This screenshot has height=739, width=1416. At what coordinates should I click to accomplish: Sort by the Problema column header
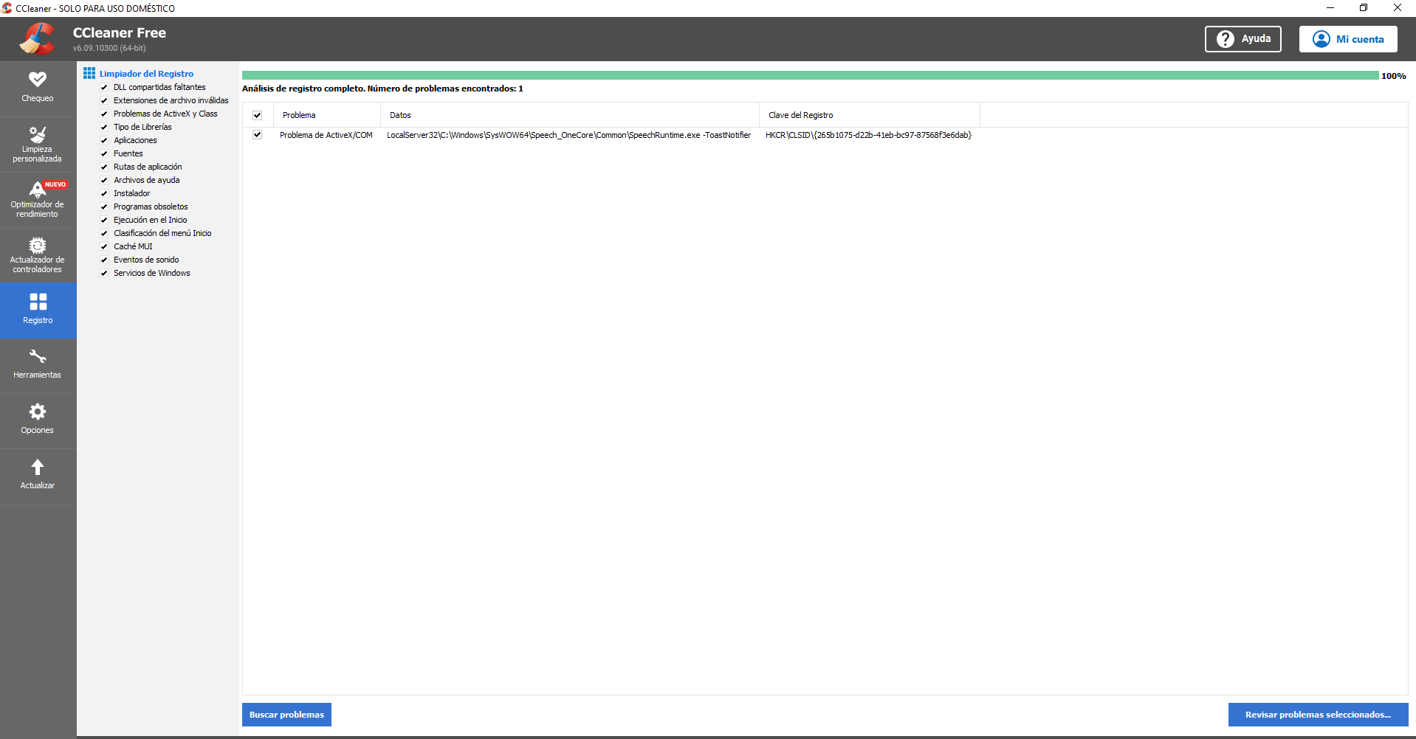pyautogui.click(x=327, y=115)
